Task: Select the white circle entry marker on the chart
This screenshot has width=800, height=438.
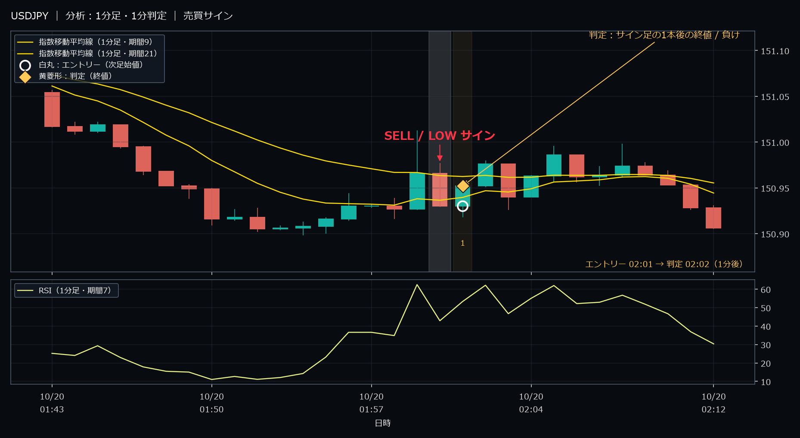Action: 462,207
